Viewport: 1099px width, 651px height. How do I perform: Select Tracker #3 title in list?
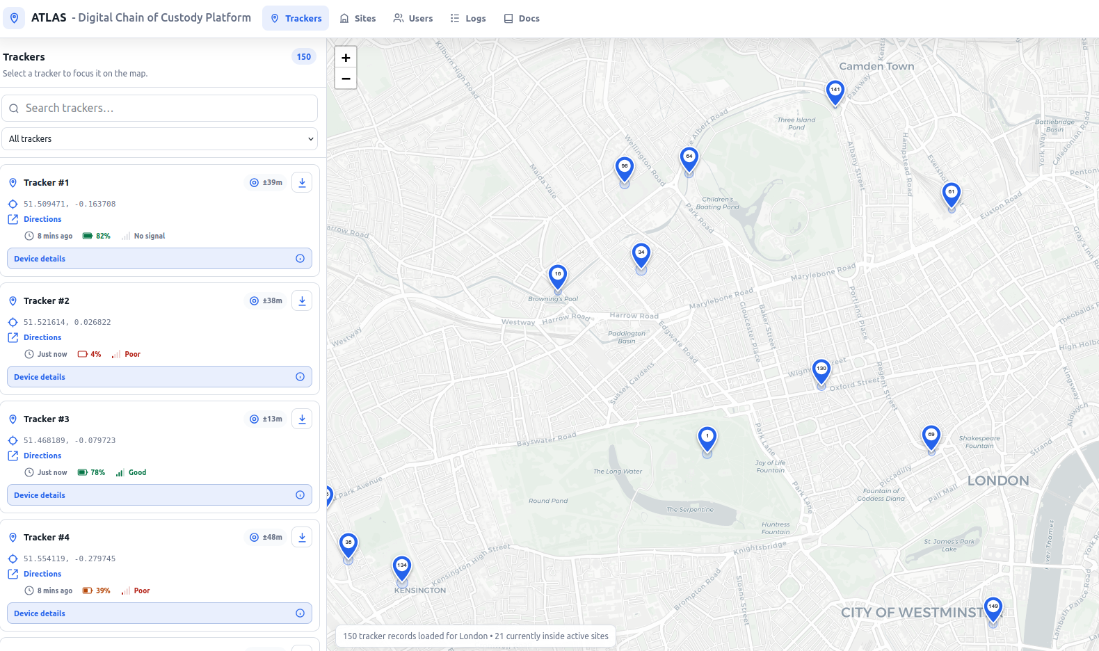(x=46, y=419)
